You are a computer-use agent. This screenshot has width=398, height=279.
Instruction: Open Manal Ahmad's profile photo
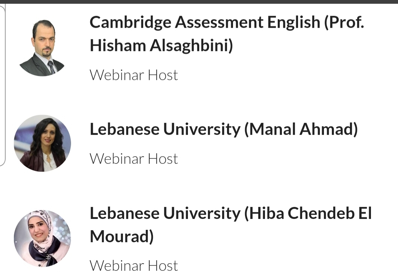(42, 143)
